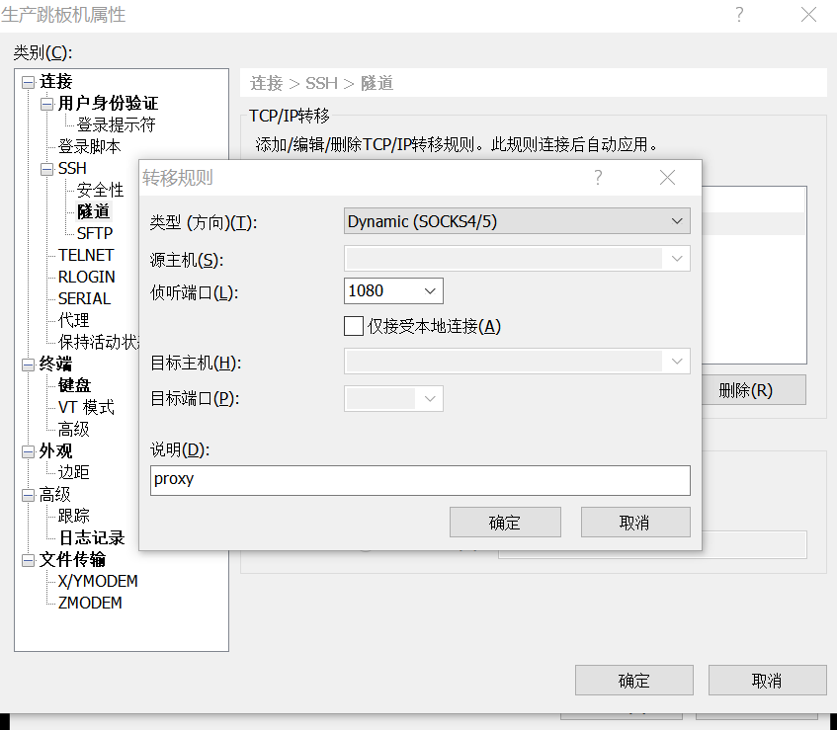Collapse the 外观 tree branch
This screenshot has width=837, height=730.
click(x=27, y=449)
